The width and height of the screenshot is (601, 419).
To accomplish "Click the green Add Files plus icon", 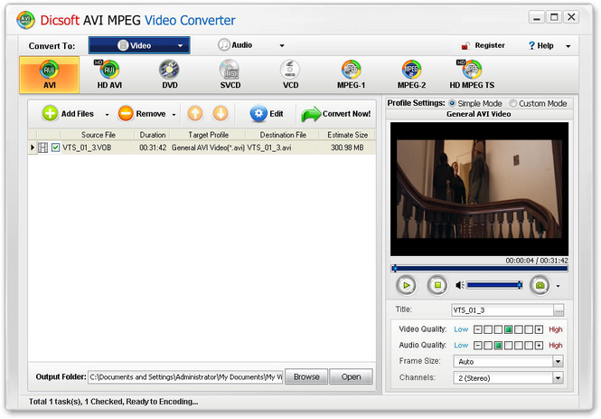I will pyautogui.click(x=50, y=114).
